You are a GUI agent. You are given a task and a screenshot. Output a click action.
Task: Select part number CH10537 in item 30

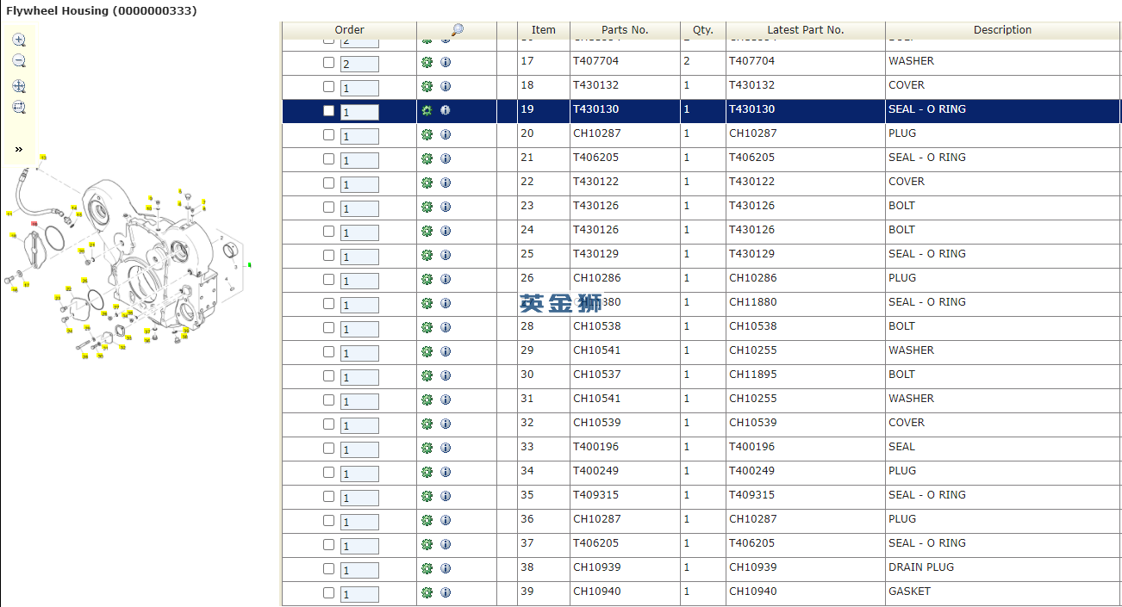(x=597, y=375)
